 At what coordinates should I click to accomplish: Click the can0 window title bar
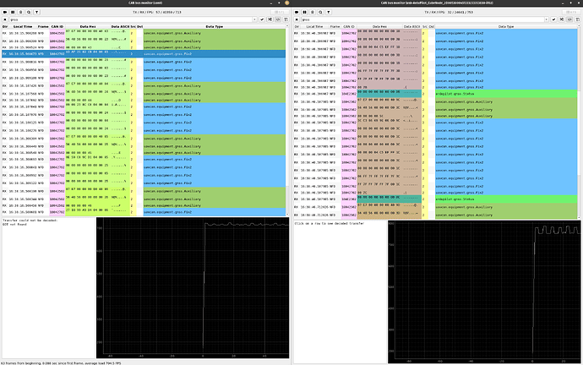pyautogui.click(x=145, y=3)
